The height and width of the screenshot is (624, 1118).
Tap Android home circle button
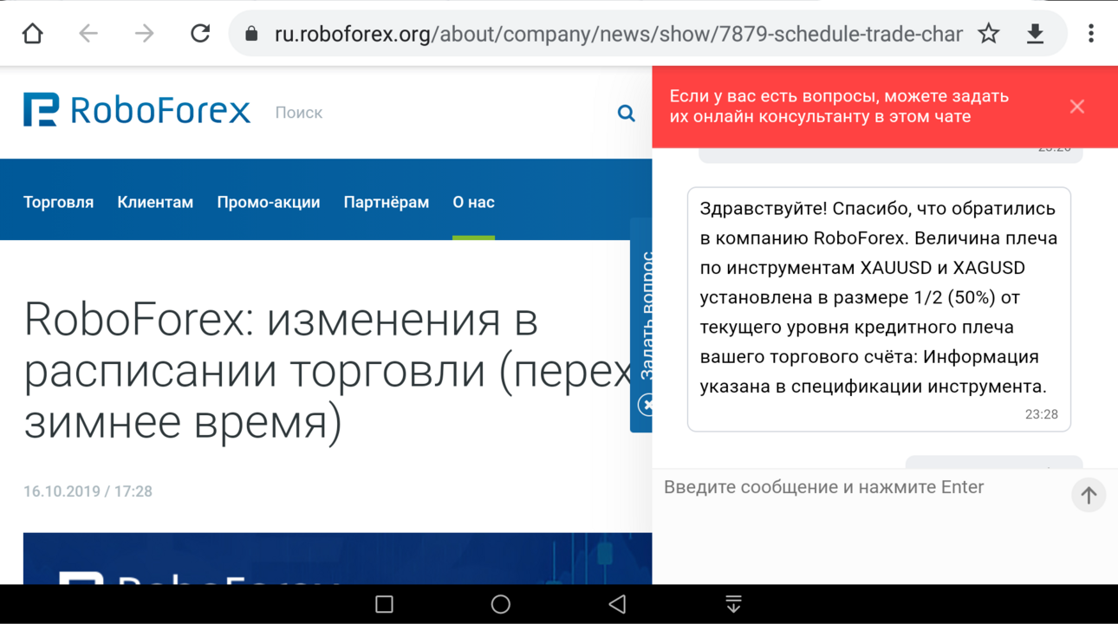pyautogui.click(x=500, y=604)
